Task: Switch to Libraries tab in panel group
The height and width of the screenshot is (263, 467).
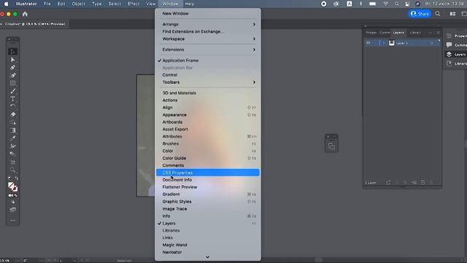Action: (415, 32)
